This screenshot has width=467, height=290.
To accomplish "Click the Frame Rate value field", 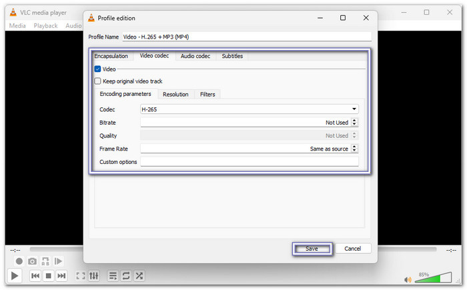I will [x=246, y=148].
